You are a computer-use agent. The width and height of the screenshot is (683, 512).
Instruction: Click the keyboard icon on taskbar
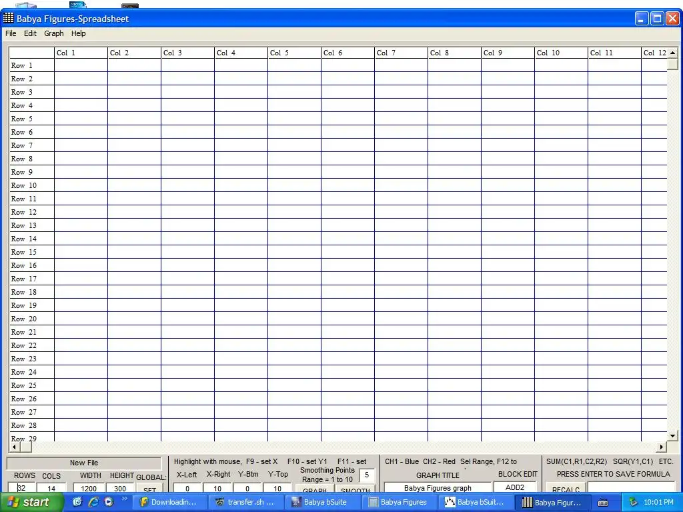603,503
